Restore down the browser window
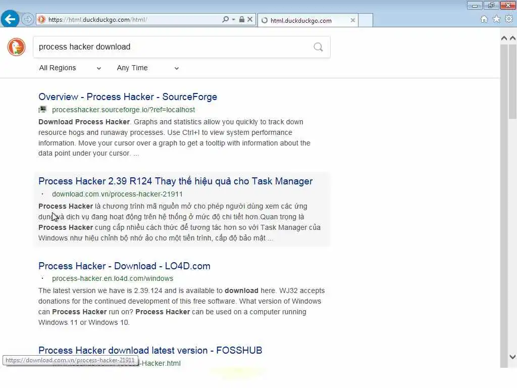This screenshot has height=388, width=517. pos(491,6)
